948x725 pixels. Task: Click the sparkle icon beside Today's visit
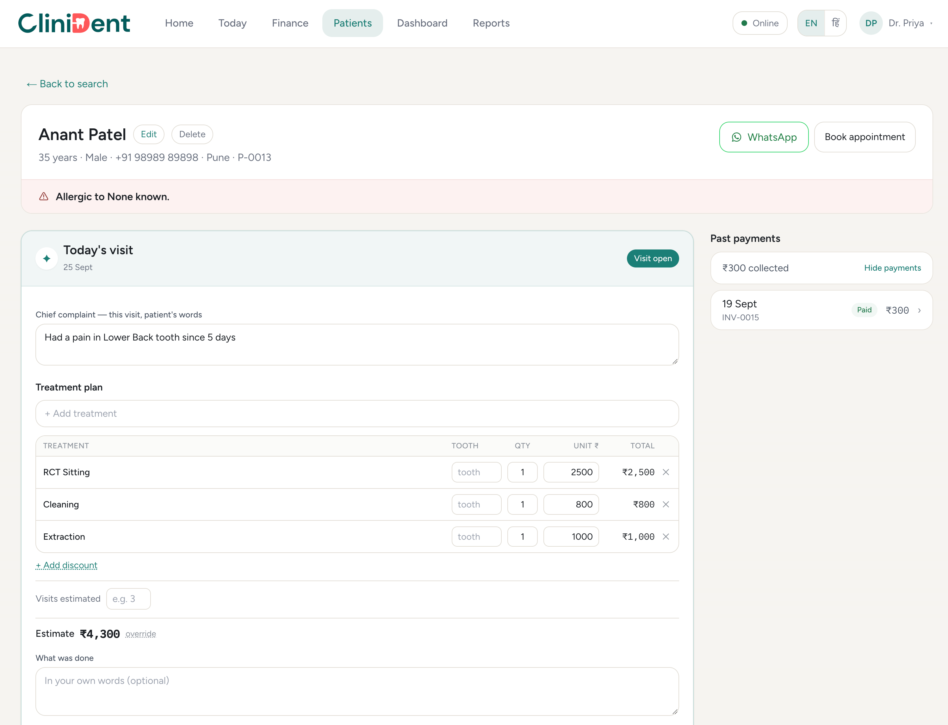coord(46,259)
